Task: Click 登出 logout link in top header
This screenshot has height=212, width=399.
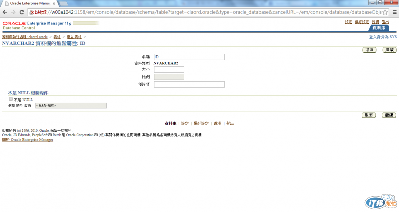Action: (x=385, y=22)
